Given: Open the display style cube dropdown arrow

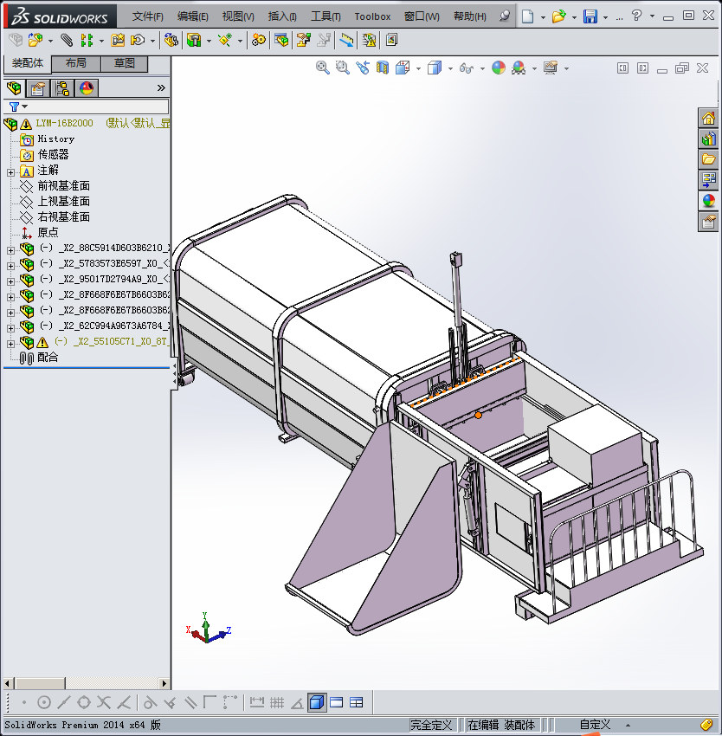Looking at the screenshot, I should 449,68.
